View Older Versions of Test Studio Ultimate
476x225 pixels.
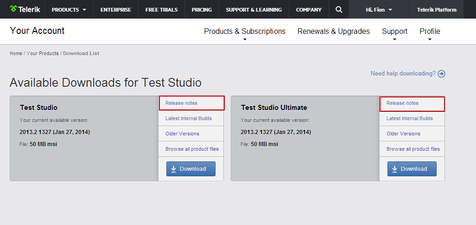[403, 134]
